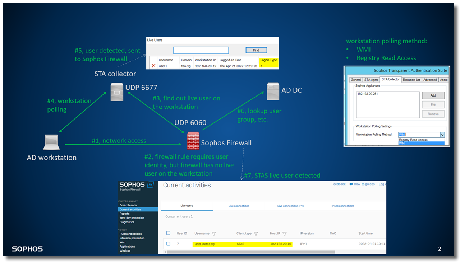The height and width of the screenshot is (262, 460).
Task: Switch to the Live connections tab
Action: 239,206
